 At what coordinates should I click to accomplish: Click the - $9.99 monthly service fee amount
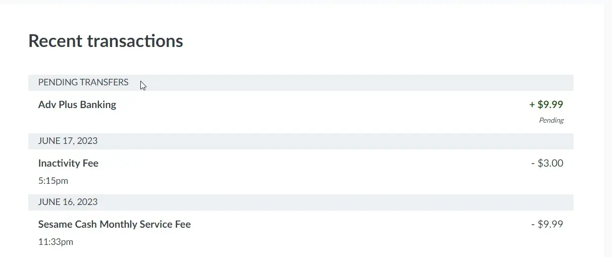click(x=547, y=224)
